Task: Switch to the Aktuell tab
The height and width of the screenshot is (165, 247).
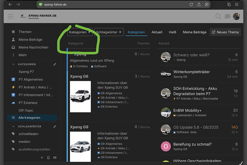Action: click(157, 32)
